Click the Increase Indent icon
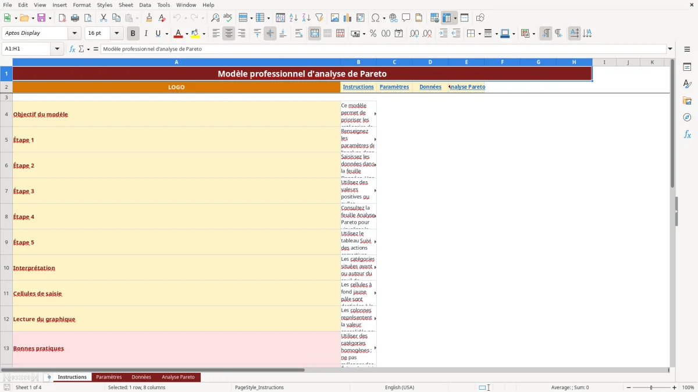Viewport: 698px width, 392px height. pyautogui.click(x=443, y=34)
